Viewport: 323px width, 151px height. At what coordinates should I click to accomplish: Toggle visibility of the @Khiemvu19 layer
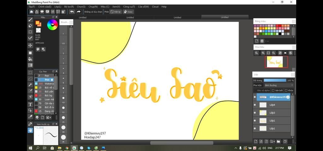click(x=255, y=97)
